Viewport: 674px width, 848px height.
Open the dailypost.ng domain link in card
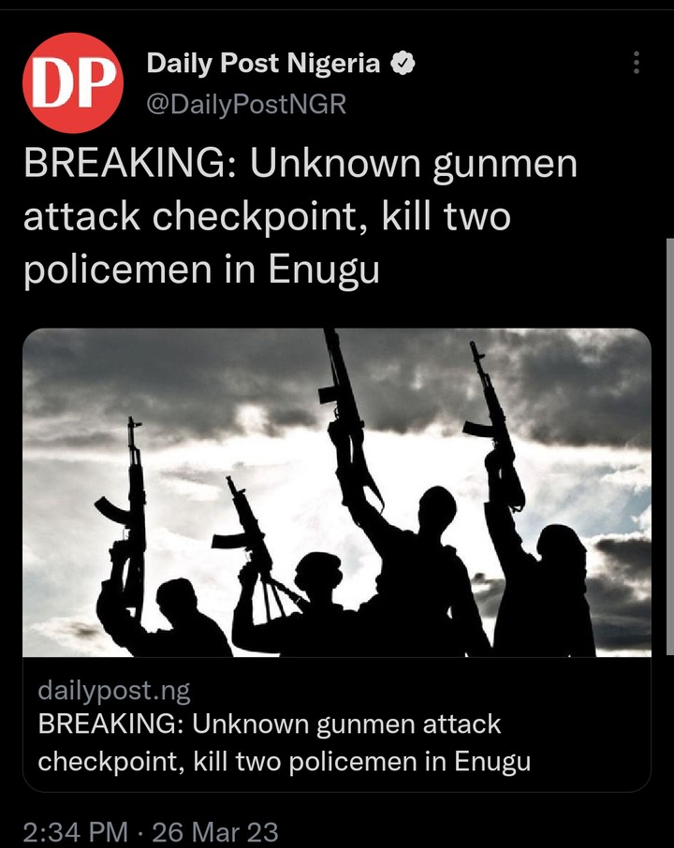click(114, 691)
